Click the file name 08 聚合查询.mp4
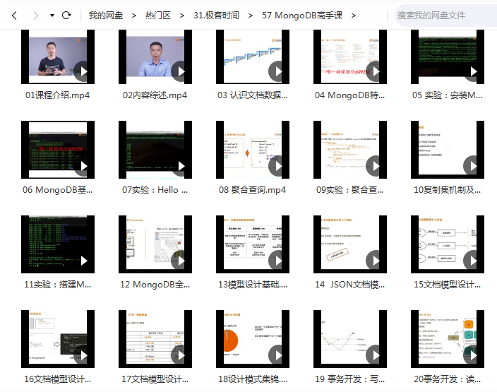The height and width of the screenshot is (392, 497). (x=253, y=190)
